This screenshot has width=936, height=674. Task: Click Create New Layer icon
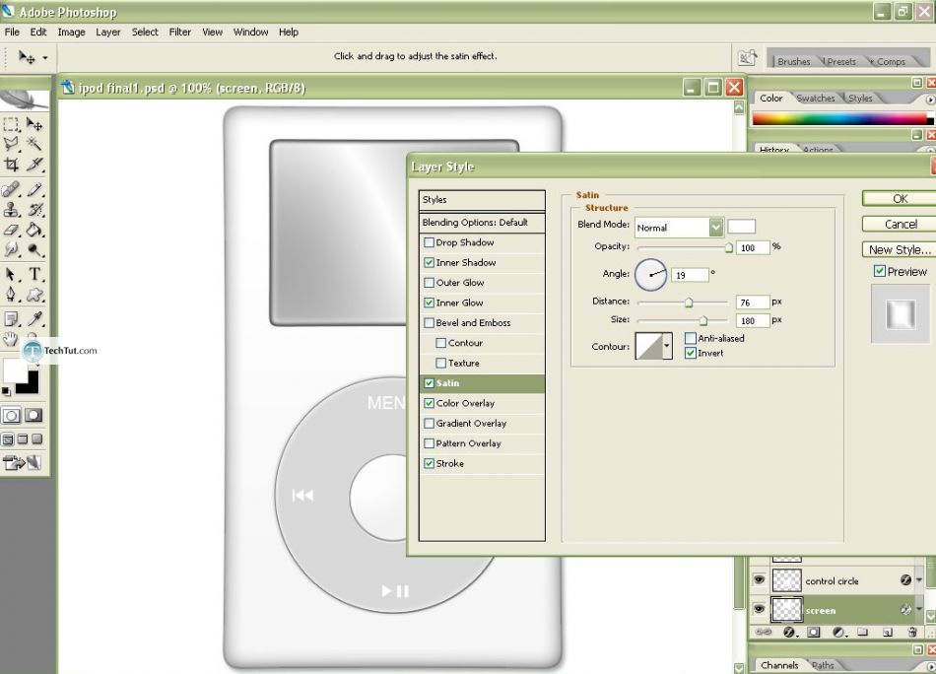pos(887,632)
